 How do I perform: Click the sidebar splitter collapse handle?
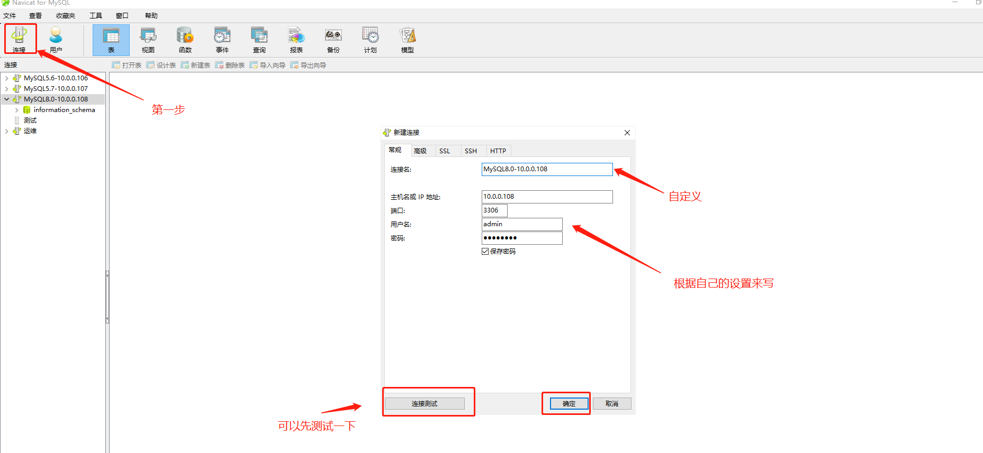[107, 297]
